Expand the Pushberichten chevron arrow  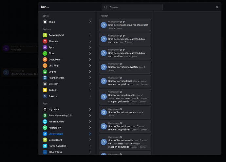90,78
